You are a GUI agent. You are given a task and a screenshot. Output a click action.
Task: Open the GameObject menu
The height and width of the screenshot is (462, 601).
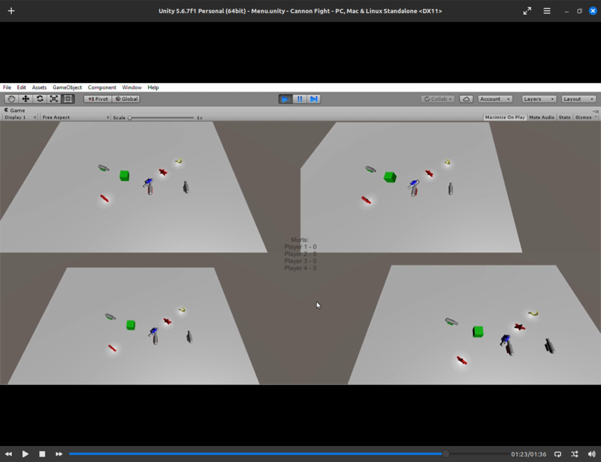click(x=67, y=87)
